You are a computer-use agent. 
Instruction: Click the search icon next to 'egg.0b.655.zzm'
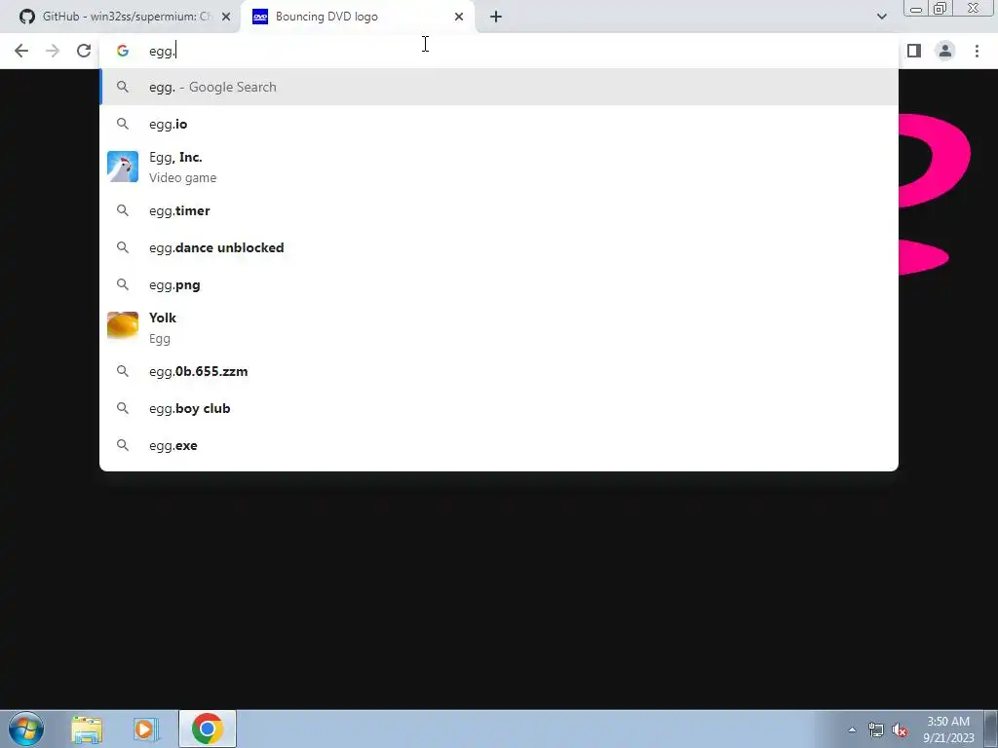[x=123, y=371]
